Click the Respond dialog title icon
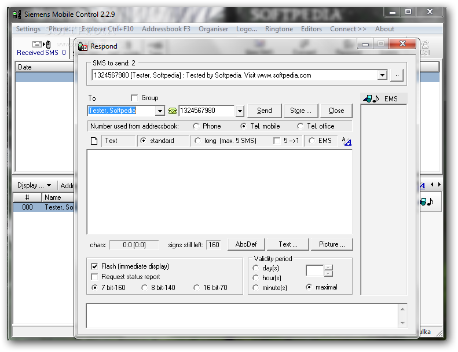This screenshot has width=458, height=352. coord(83,46)
